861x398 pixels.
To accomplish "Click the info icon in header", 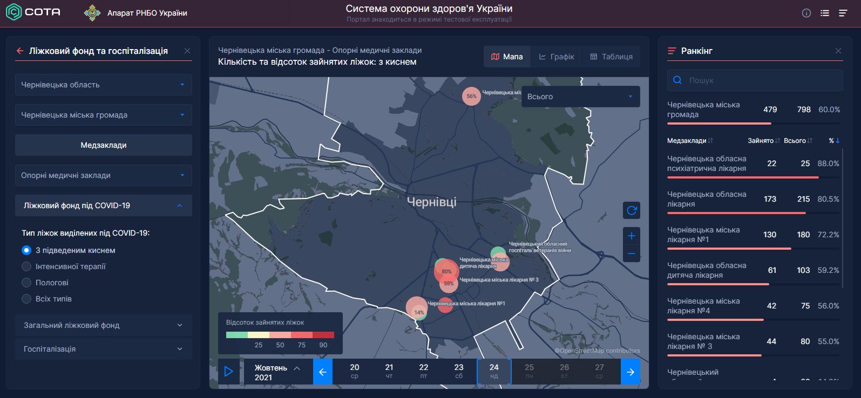I will (806, 13).
